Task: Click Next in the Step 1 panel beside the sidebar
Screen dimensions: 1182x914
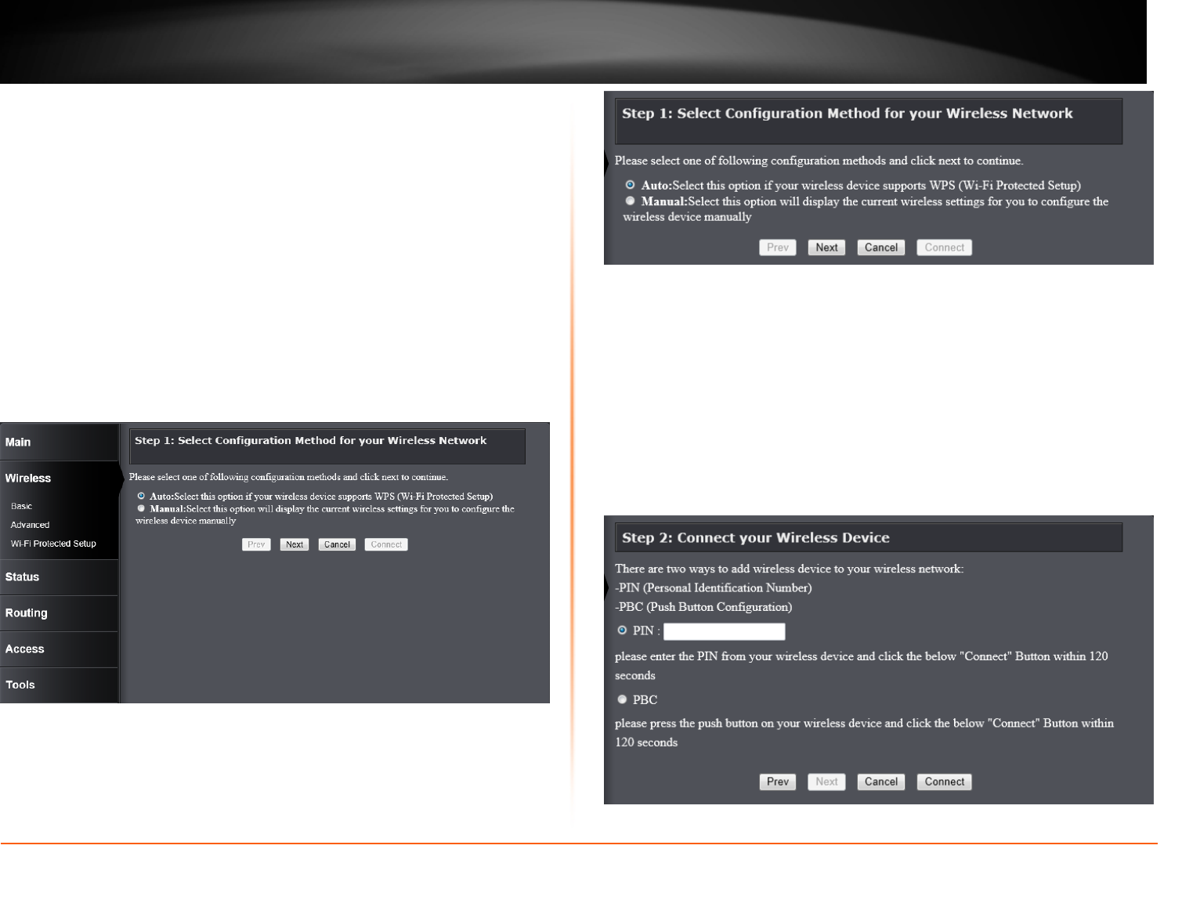Action: click(295, 545)
